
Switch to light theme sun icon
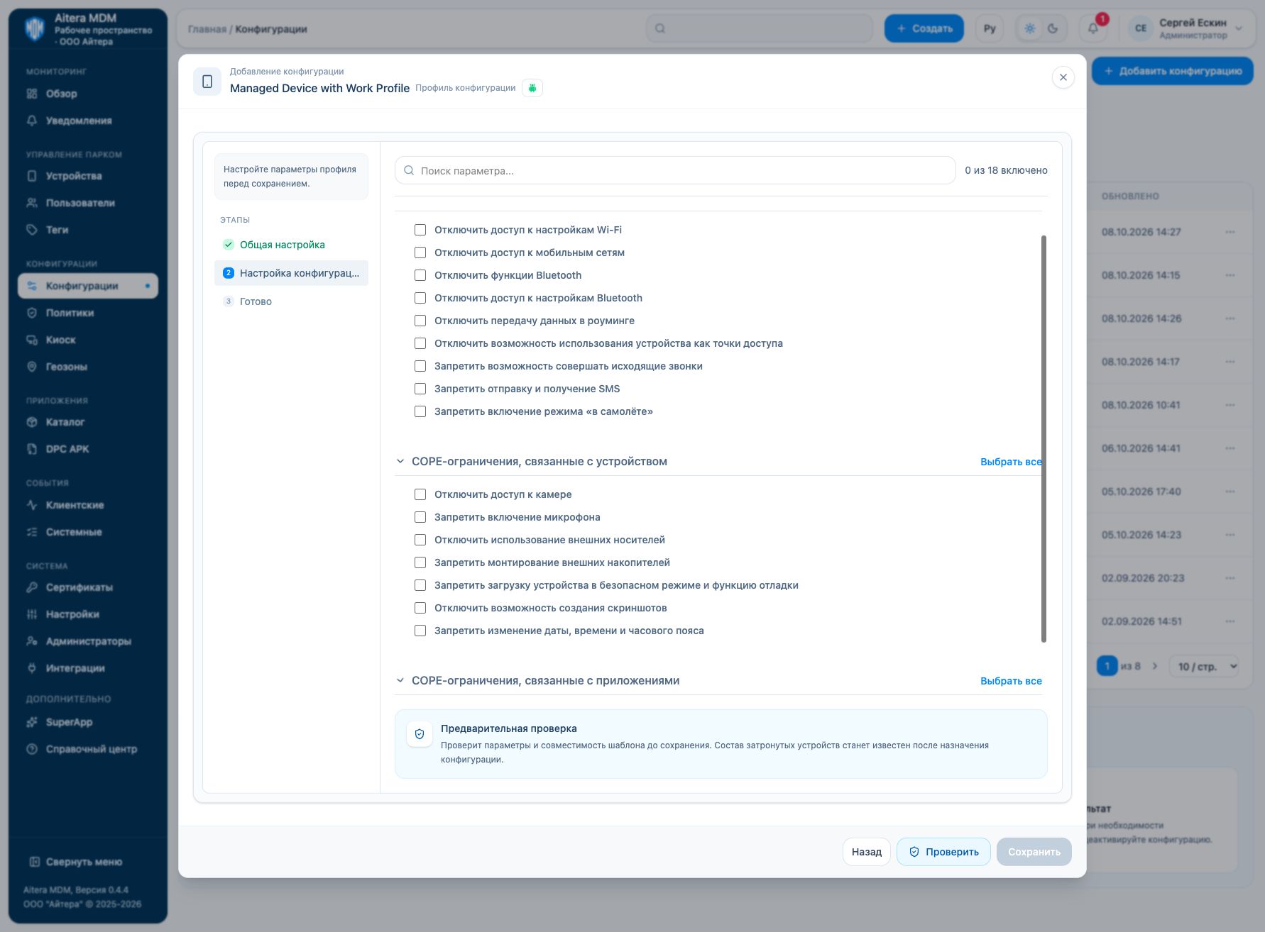(x=1030, y=28)
